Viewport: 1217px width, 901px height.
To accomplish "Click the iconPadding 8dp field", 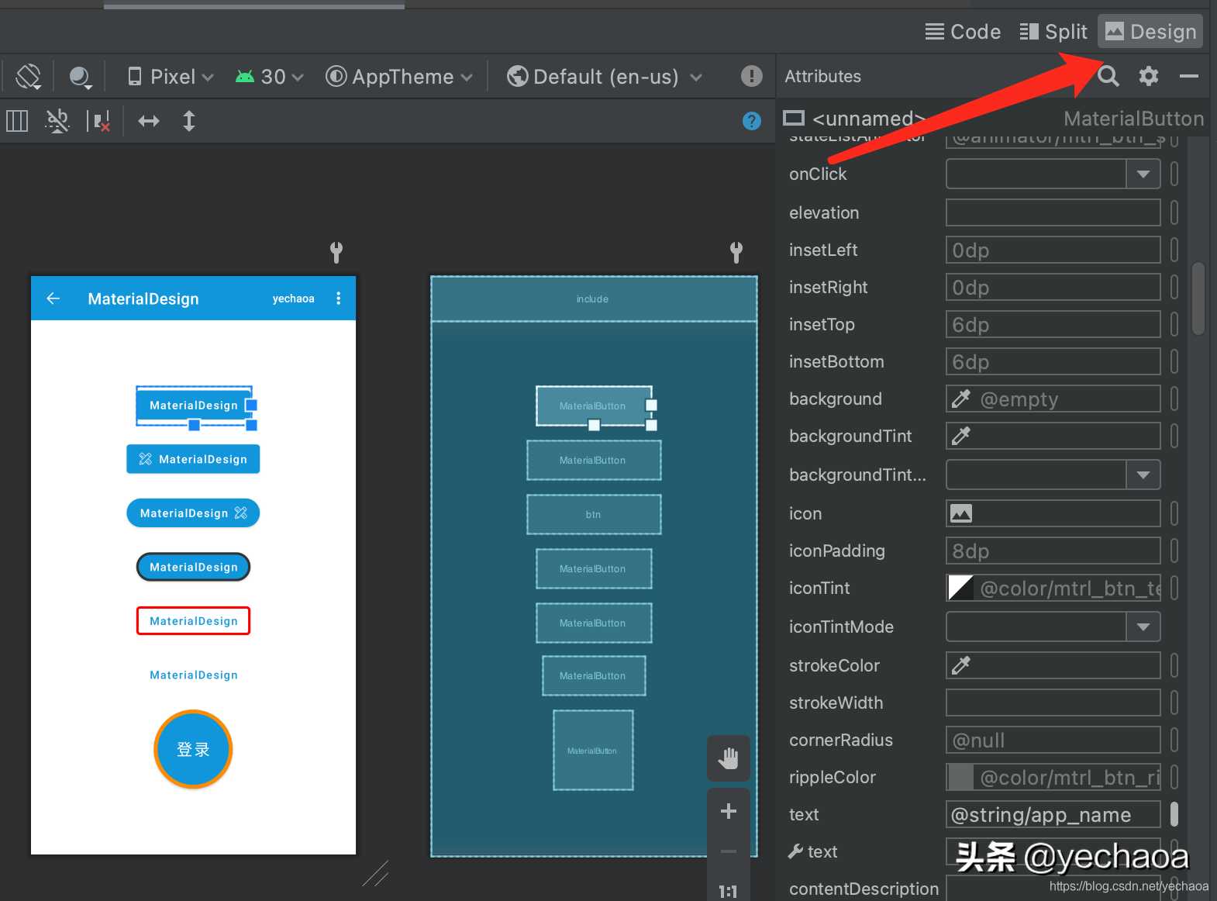I will point(1053,551).
